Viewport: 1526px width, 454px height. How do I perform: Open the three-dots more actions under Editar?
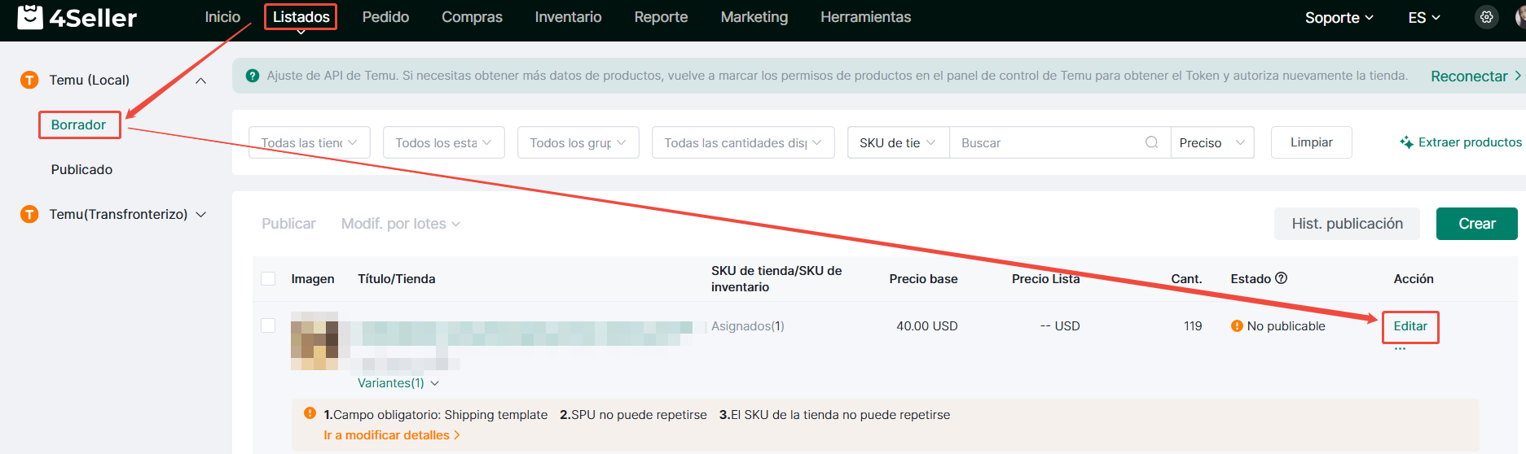coord(1400,348)
